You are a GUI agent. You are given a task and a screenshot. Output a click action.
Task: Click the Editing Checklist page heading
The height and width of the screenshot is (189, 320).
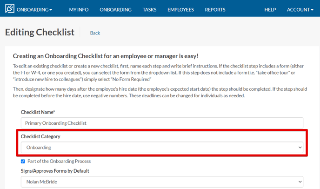40,32
